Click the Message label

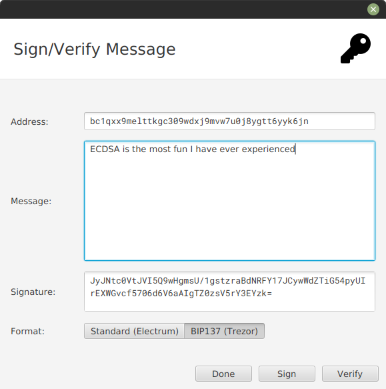pyautogui.click(x=31, y=201)
